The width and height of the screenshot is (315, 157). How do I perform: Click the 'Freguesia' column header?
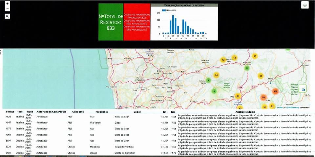102,112
